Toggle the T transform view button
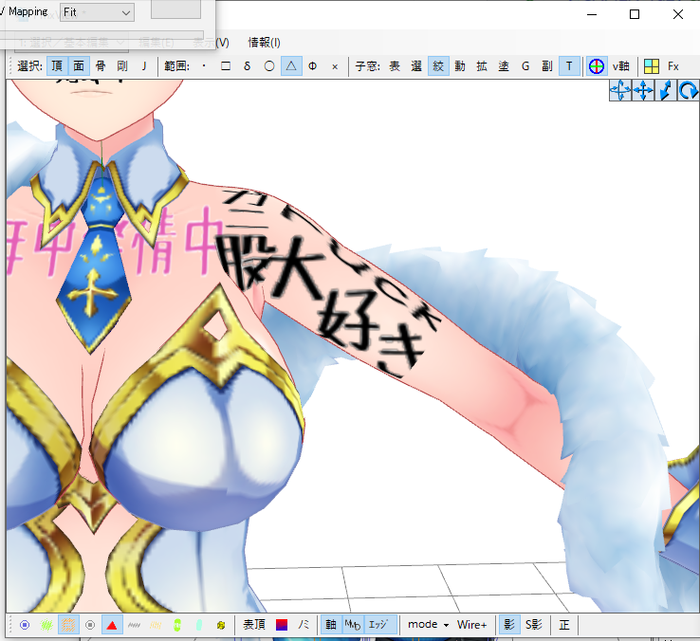 click(x=569, y=66)
